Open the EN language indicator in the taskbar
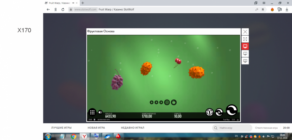Screen dimensions: 292x140 236,136
